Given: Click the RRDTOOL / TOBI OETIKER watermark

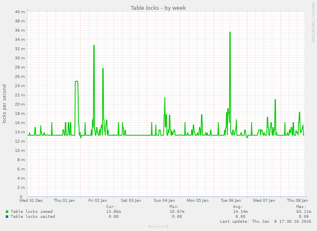Looking at the screenshot, I should 313,21.
